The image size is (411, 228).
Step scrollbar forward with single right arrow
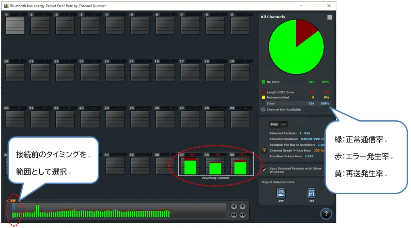(242, 207)
